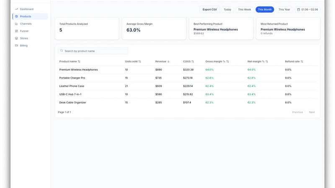Click the Stores shop icon
The width and height of the screenshot is (335, 188).
pyautogui.click(x=16, y=38)
